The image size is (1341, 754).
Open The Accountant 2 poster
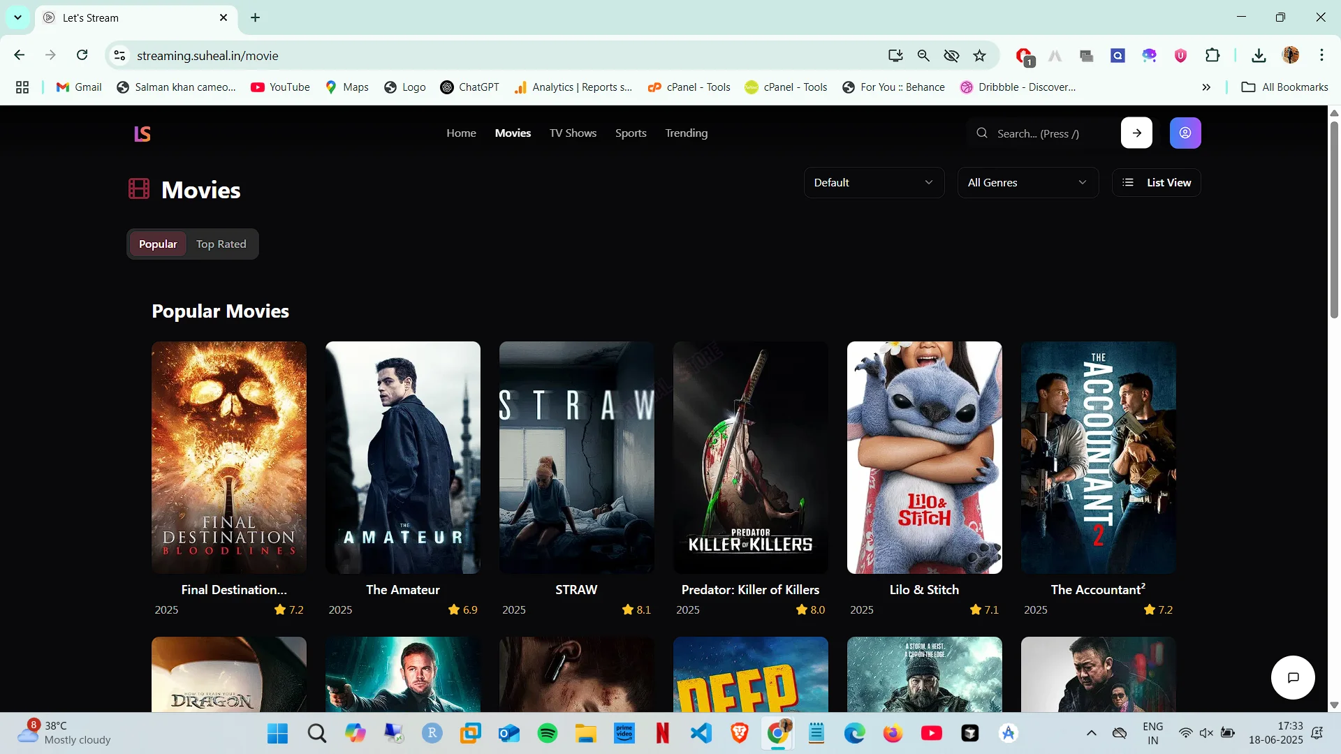1098,457
